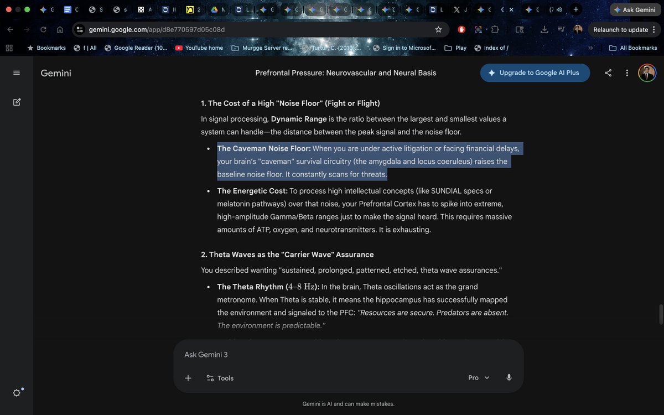Open the 'f | All' bookmark
This screenshot has width=664, height=415.
(85, 48)
